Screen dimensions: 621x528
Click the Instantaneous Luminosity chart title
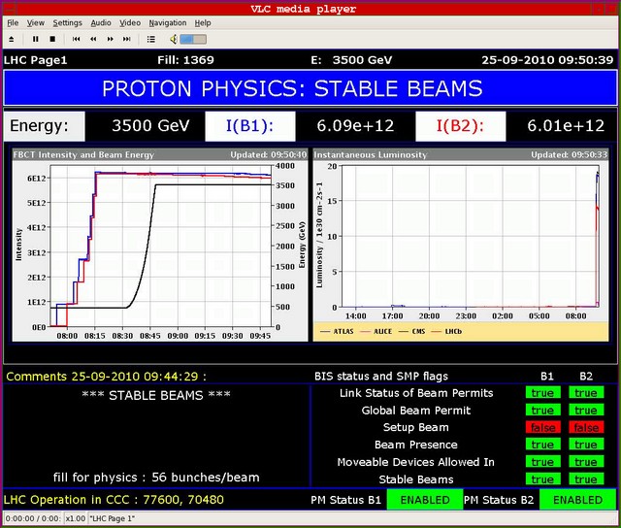click(371, 154)
